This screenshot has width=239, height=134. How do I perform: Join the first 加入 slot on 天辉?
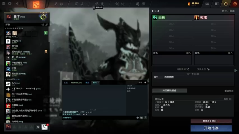(x=172, y=24)
